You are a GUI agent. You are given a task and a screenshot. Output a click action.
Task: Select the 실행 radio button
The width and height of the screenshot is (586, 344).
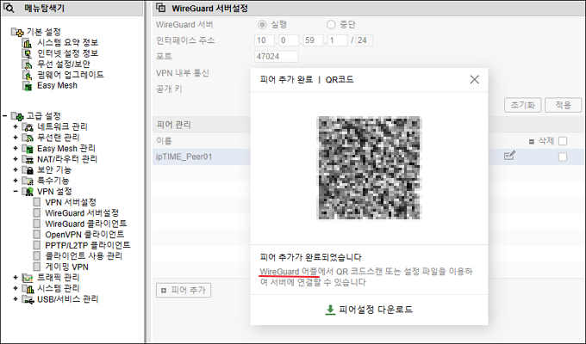[262, 25]
